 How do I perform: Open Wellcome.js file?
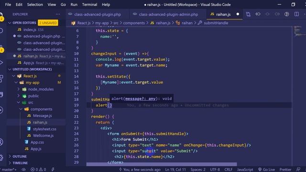coord(36,136)
